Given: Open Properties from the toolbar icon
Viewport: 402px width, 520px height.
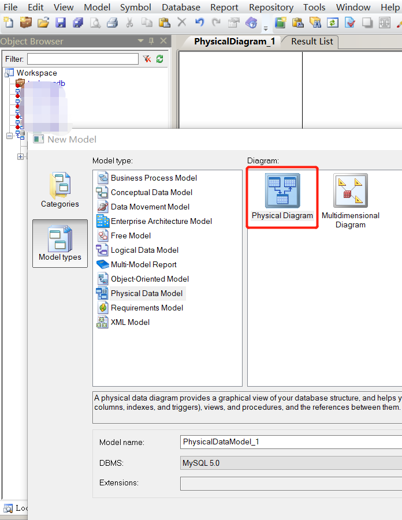Looking at the screenshot, I should pyautogui.click(x=234, y=22).
